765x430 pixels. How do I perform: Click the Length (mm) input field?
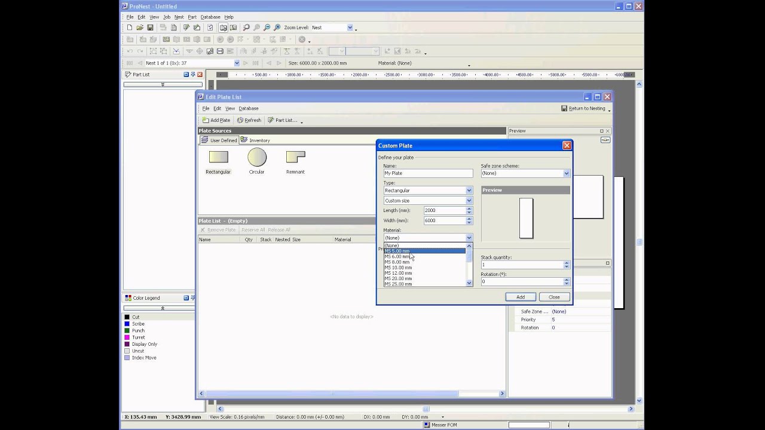(x=445, y=210)
